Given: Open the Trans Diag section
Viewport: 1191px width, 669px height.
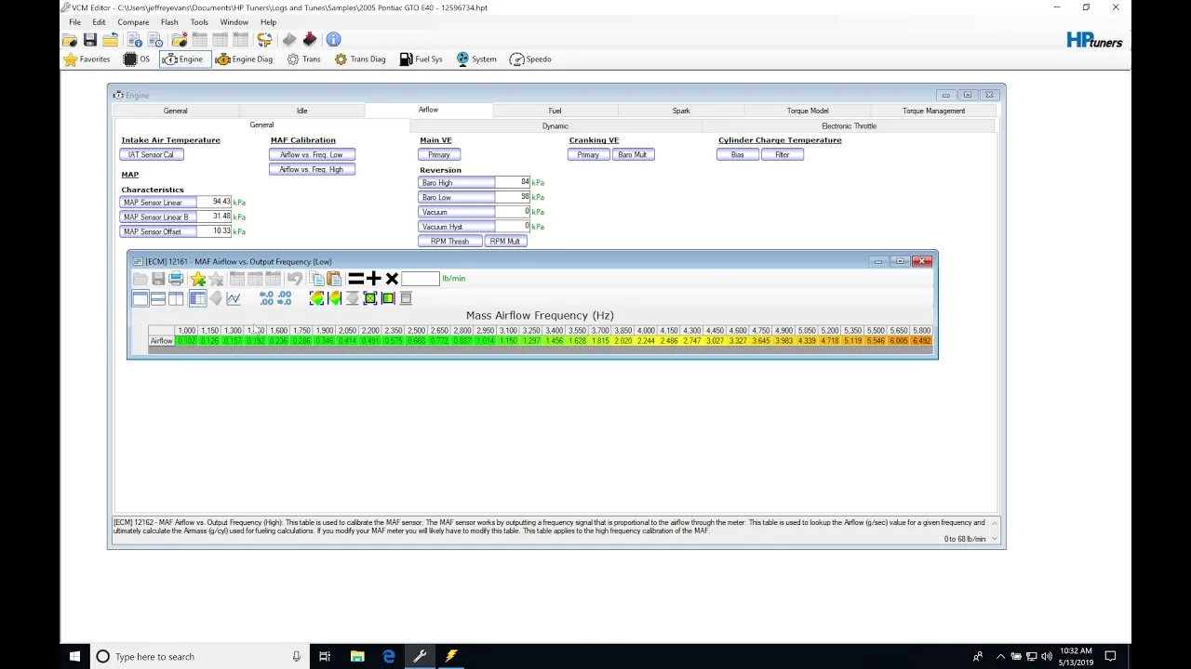Looking at the screenshot, I should pyautogui.click(x=360, y=59).
